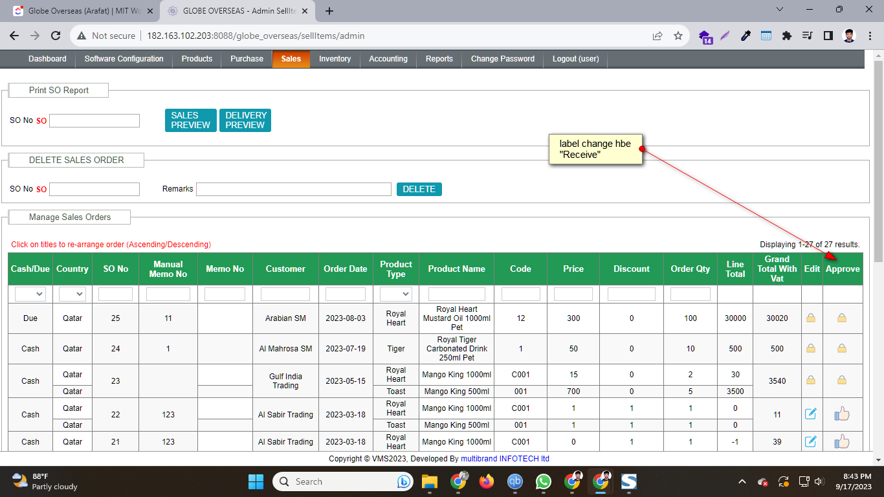Screen dimensions: 884x497
Task: Expand the Product Type filter dropdown
Action: click(396, 294)
